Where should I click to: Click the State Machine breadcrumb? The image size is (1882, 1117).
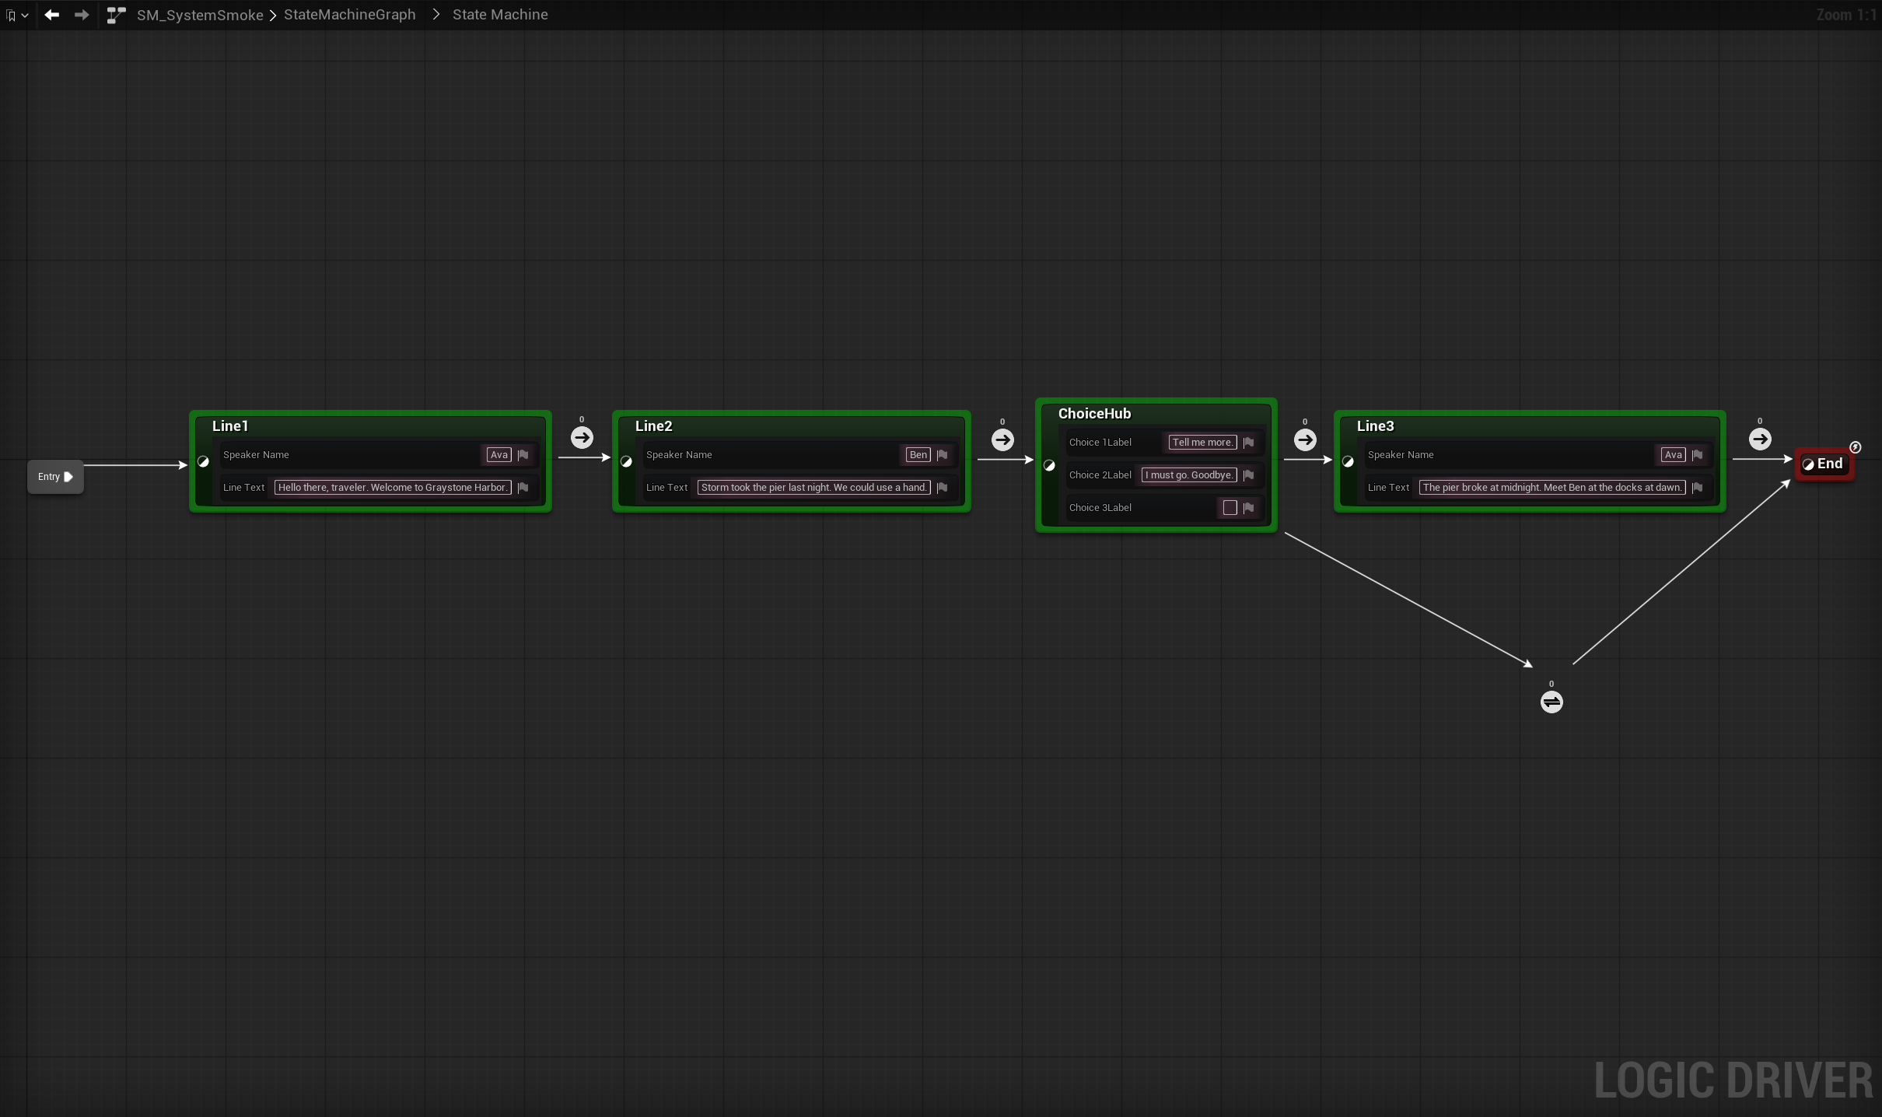pos(500,15)
